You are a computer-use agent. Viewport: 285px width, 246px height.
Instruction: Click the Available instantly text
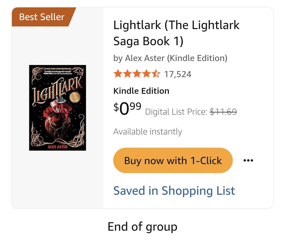pyautogui.click(x=148, y=132)
